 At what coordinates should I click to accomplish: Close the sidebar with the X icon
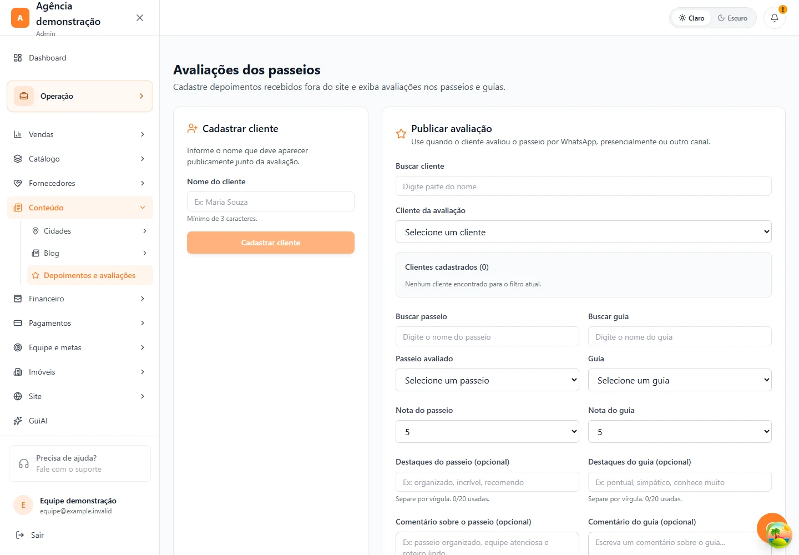coord(140,18)
